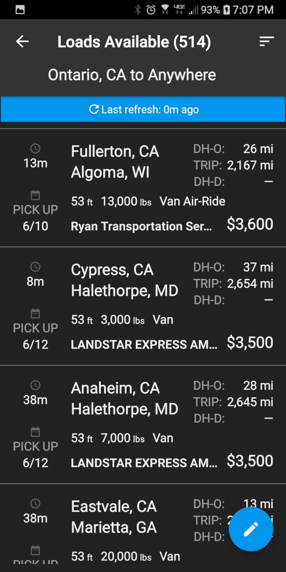
Task: Tap the Loads Available (514) title
Action: click(134, 42)
